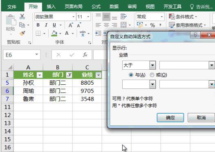Apply percent style
This screenshot has height=152, width=215.
click(x=152, y=25)
